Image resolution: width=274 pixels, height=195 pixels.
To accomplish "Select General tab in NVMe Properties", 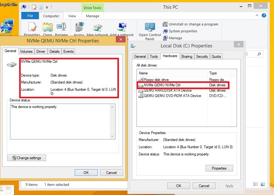I will 10,51.
